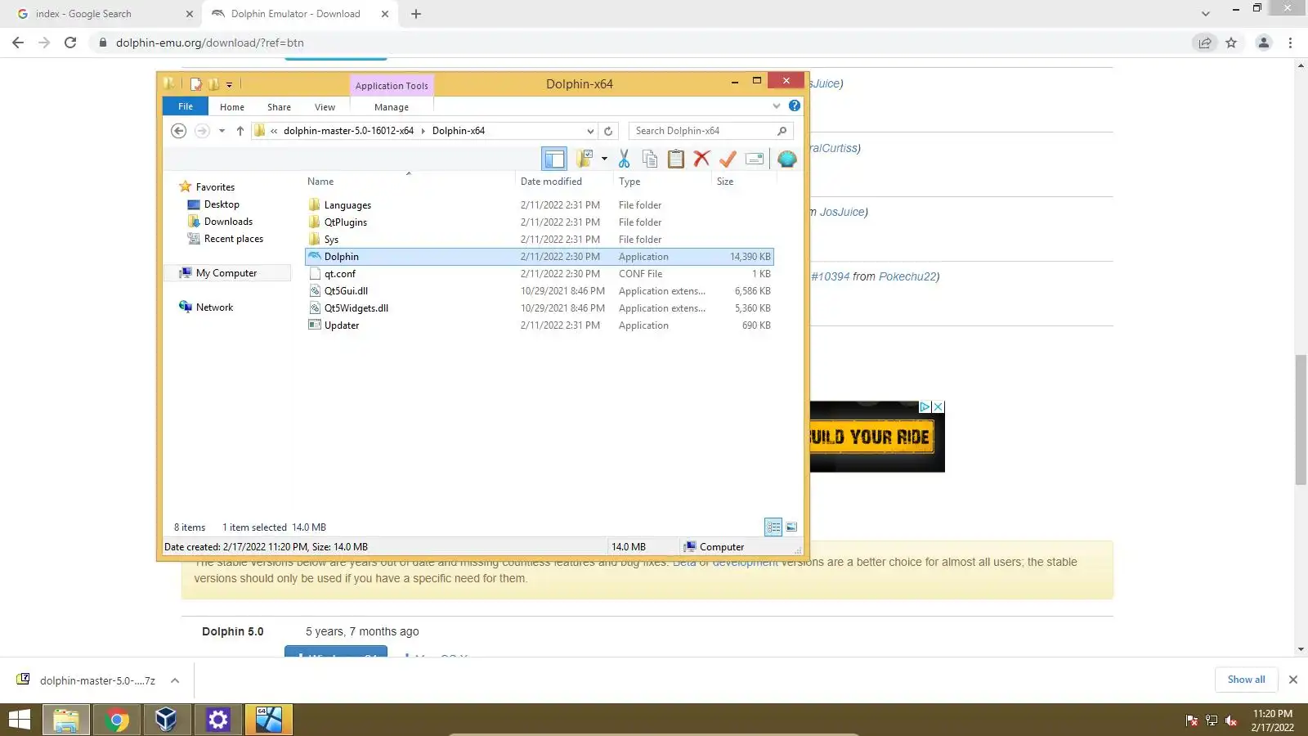This screenshot has height=736, width=1308.
Task: Select the Dolphin application file
Action: click(x=540, y=257)
